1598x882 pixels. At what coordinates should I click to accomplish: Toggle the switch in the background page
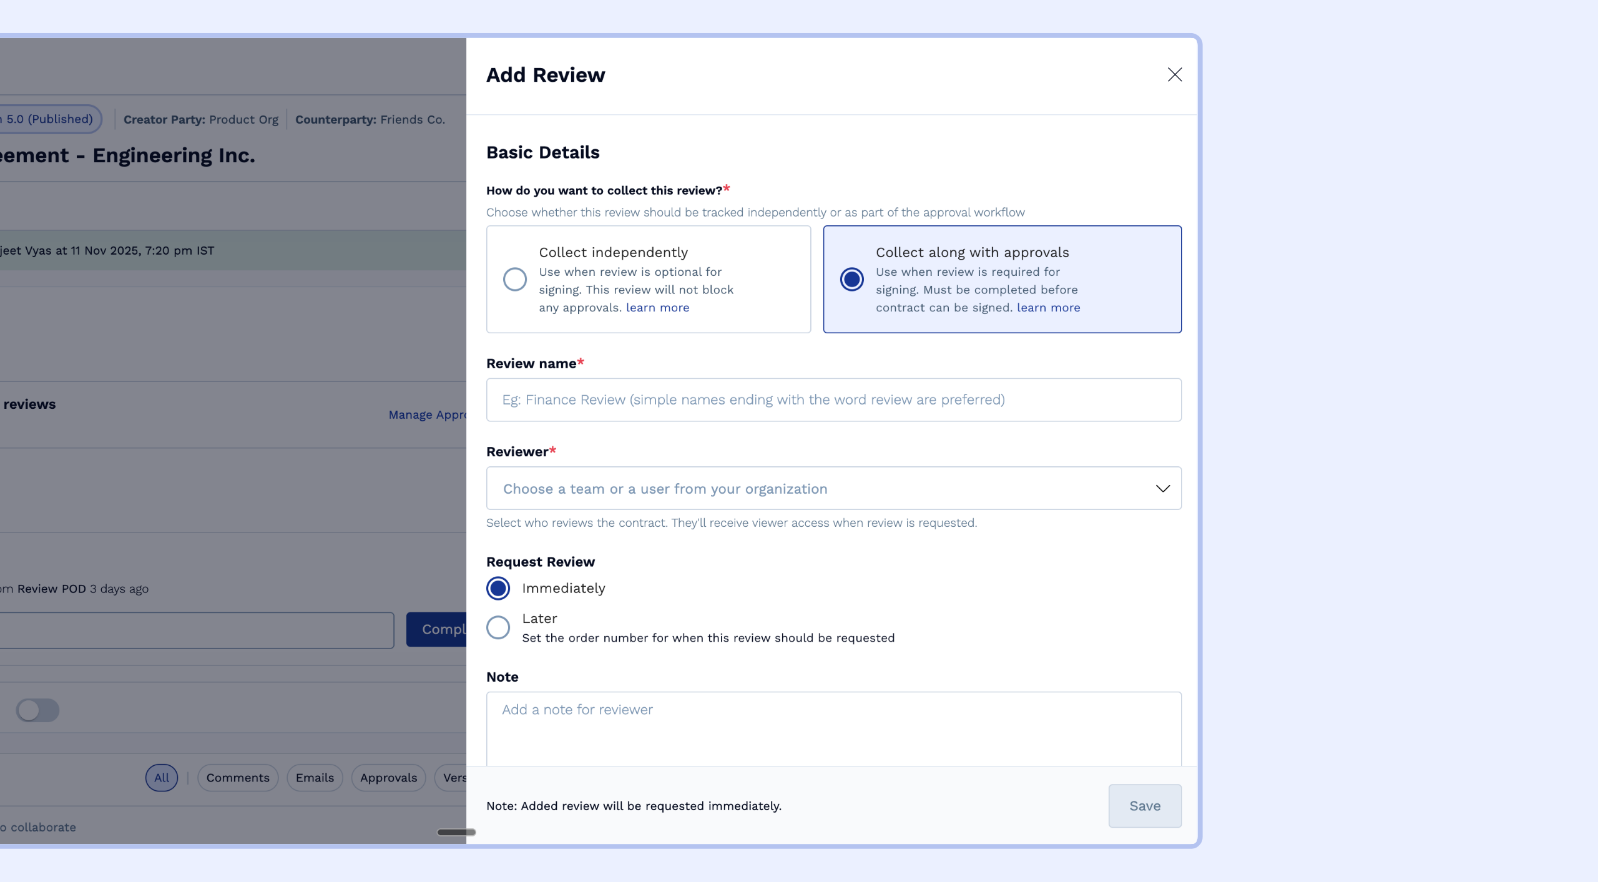pos(37,710)
